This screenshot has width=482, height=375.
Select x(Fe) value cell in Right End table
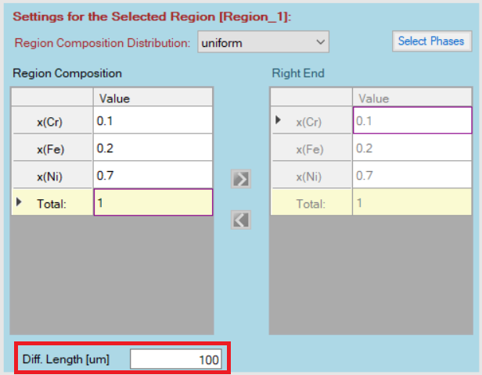[x=412, y=148]
